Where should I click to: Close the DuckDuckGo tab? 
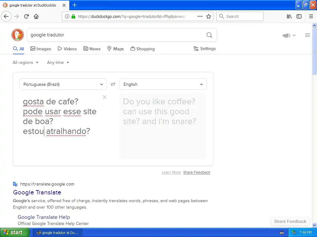(x=64, y=5)
